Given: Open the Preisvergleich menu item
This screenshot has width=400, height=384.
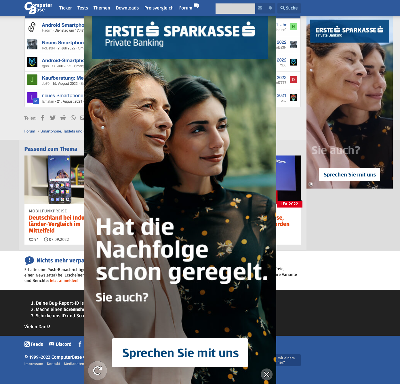Looking at the screenshot, I should (x=159, y=8).
